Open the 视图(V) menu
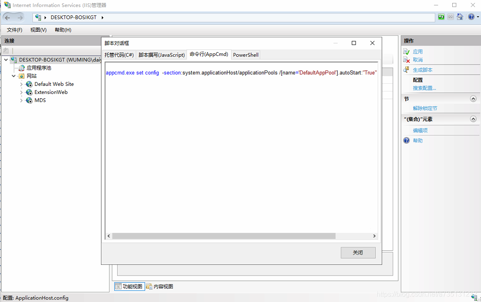The image size is (481, 302). coord(39,30)
